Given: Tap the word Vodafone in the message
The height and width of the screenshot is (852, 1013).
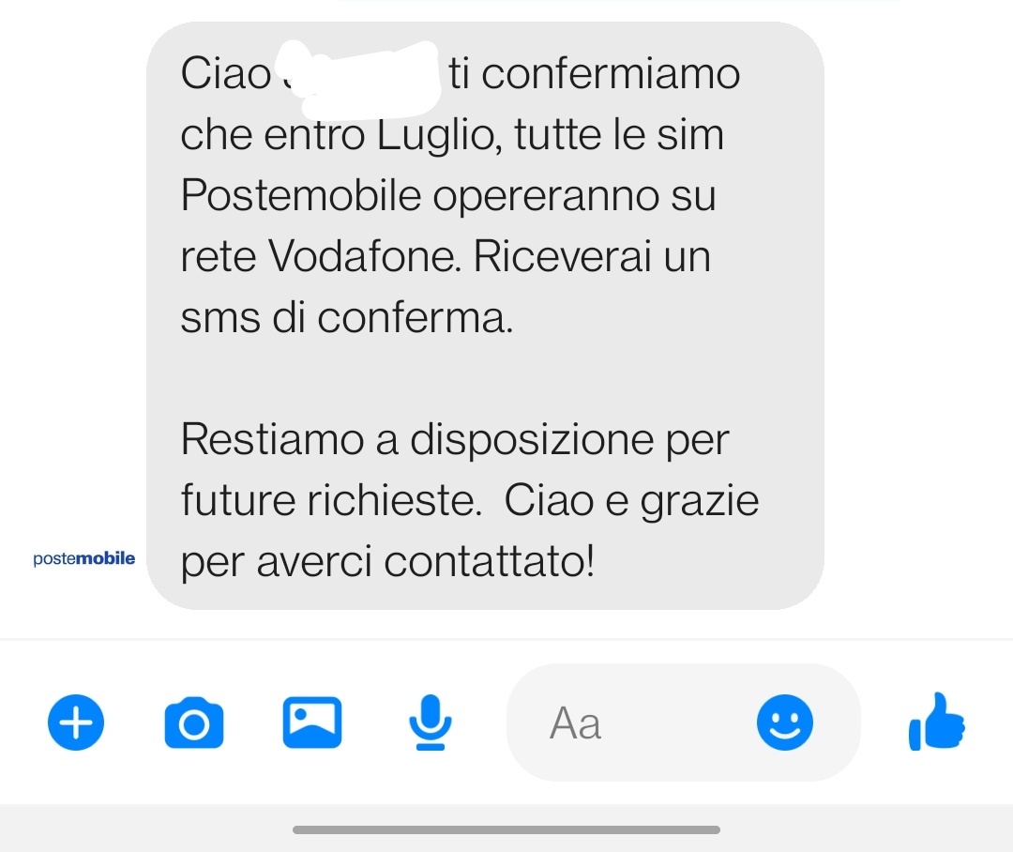Looking at the screenshot, I should click(x=364, y=257).
